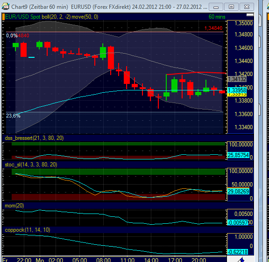Click the cyan 1,33958 price tag
The width and height of the screenshot is (269, 262).
tap(237, 90)
